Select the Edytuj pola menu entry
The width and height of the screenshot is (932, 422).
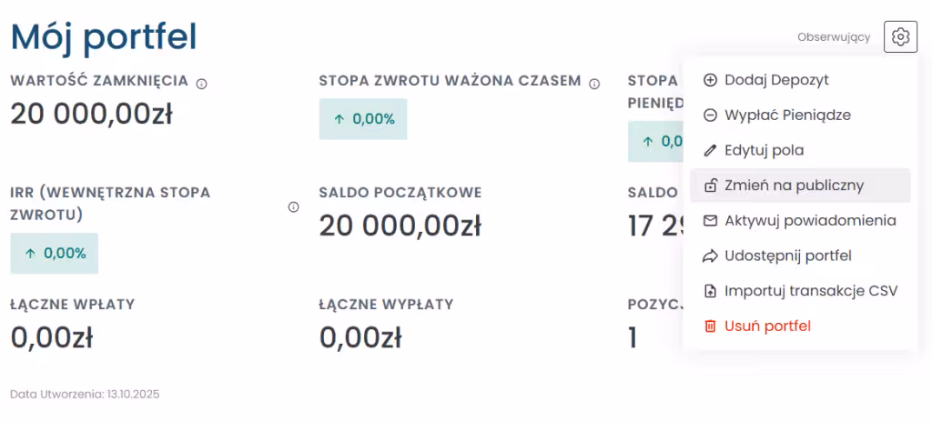[764, 150]
